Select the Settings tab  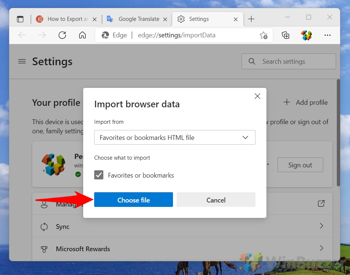pos(207,19)
